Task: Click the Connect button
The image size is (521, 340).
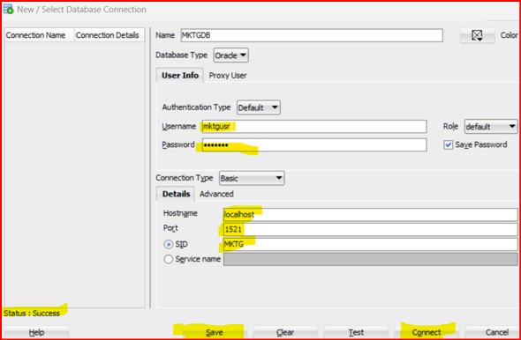Action: pyautogui.click(x=427, y=332)
